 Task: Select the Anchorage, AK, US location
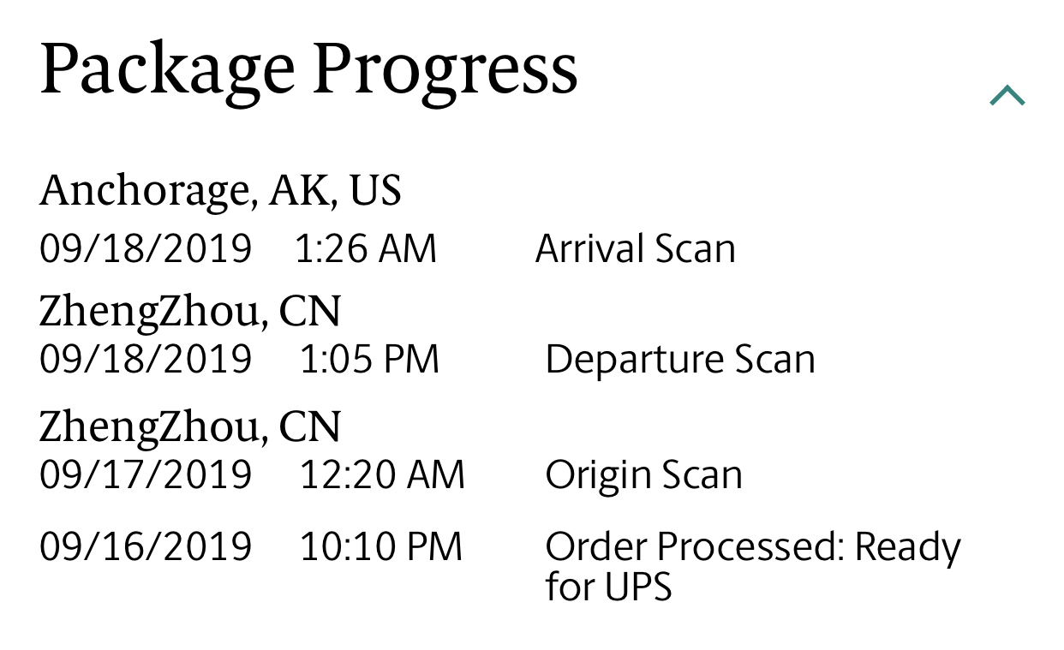point(220,190)
